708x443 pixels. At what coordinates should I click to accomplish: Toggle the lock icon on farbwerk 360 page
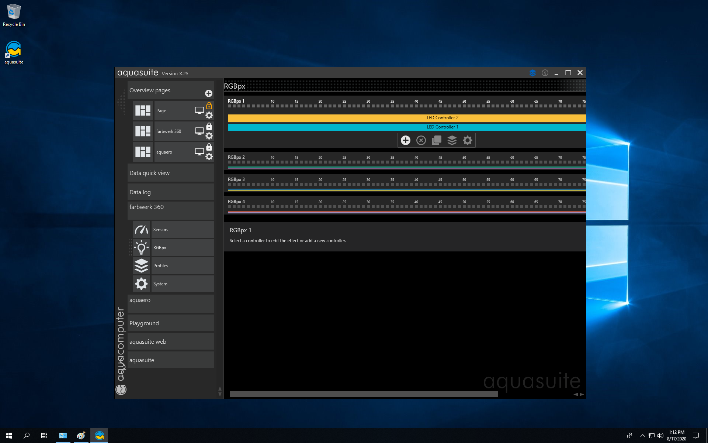[x=209, y=126]
